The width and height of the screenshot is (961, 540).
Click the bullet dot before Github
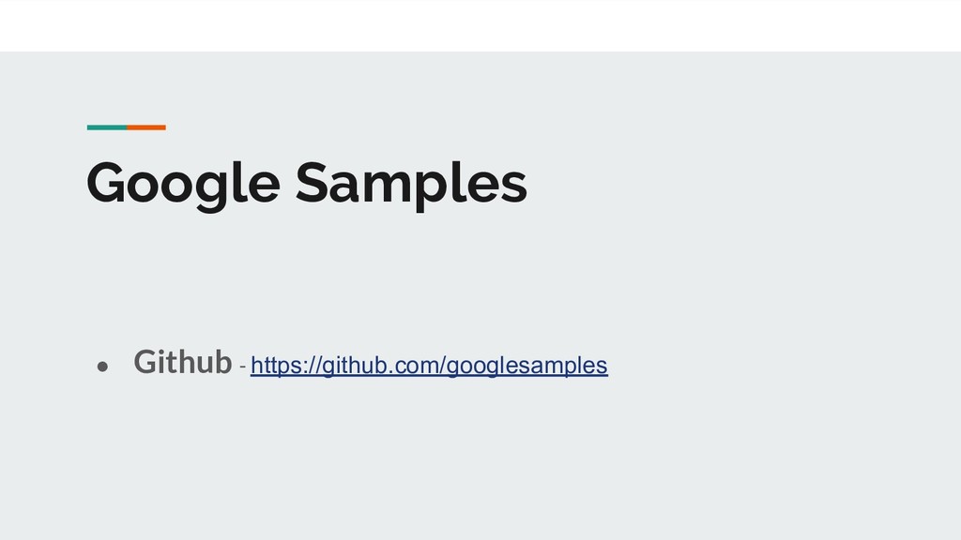click(x=103, y=365)
